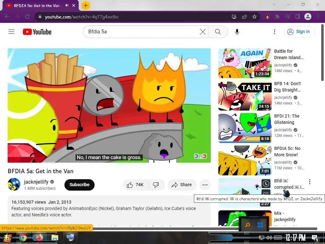The width and height of the screenshot is (325, 244).
Task: Open the browser Extensions puzzle icon
Action: [277, 17]
